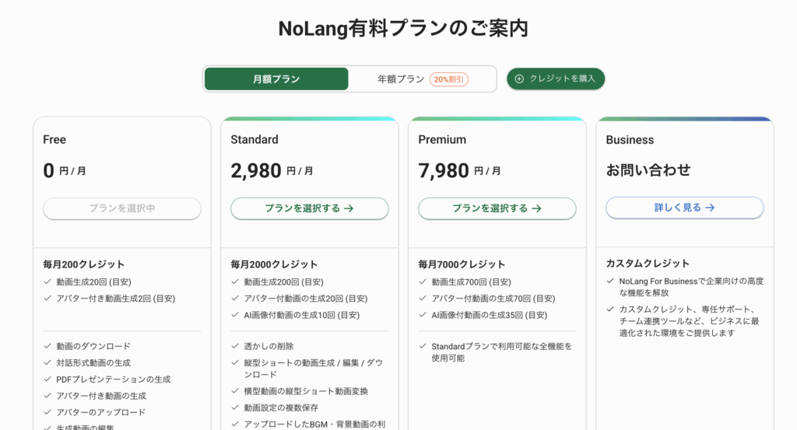The width and height of the screenshot is (797, 430).
Task: Click the disabled プランを選択中 button
Action: coord(122,208)
